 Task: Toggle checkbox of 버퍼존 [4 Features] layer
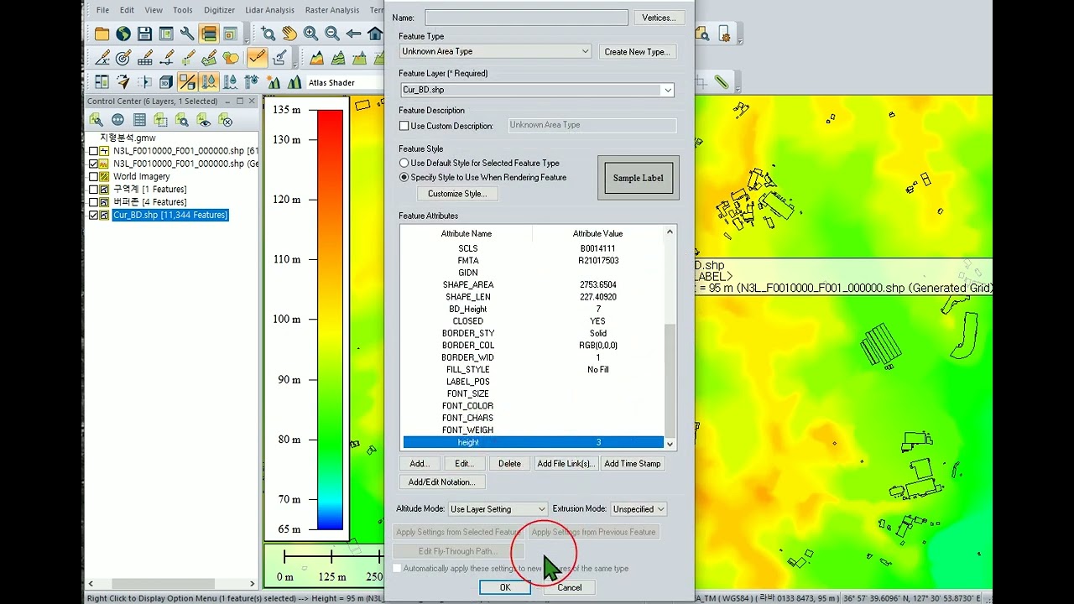click(94, 202)
